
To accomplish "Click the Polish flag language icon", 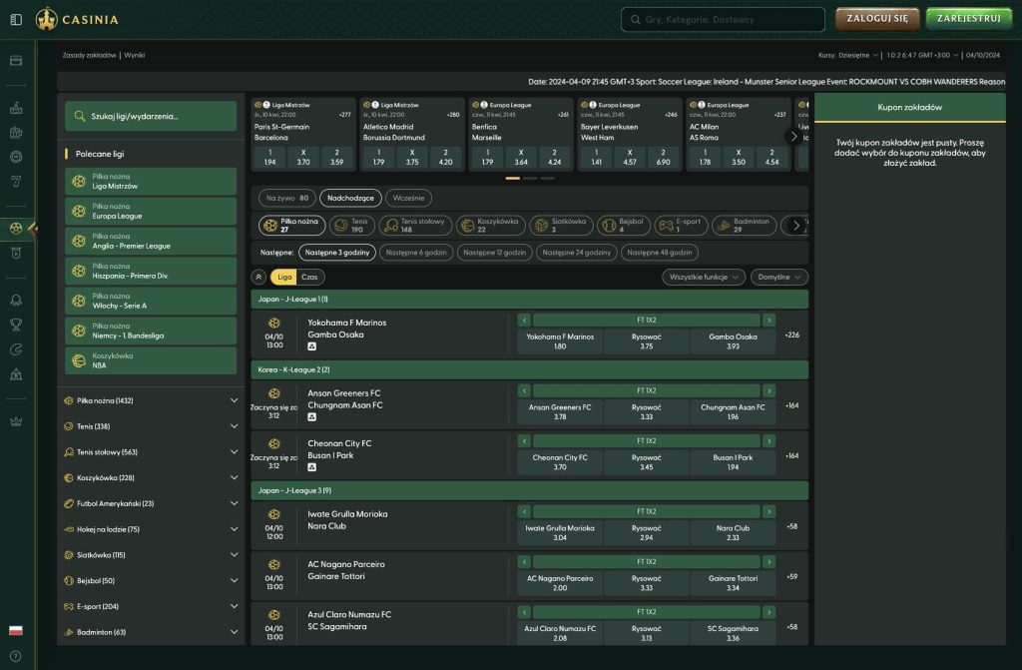I will point(16,631).
